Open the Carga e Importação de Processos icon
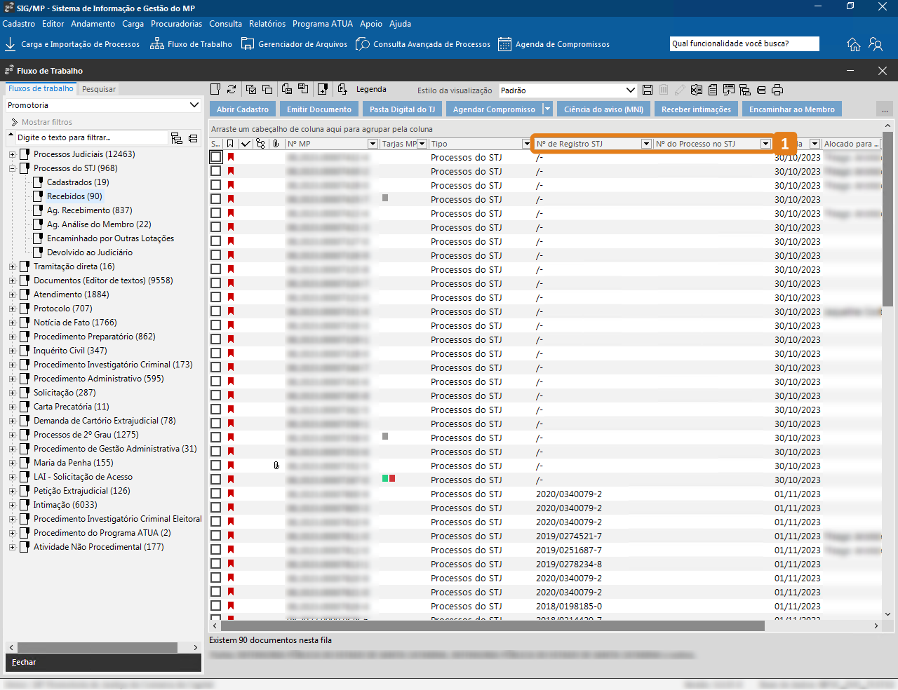 [x=11, y=44]
